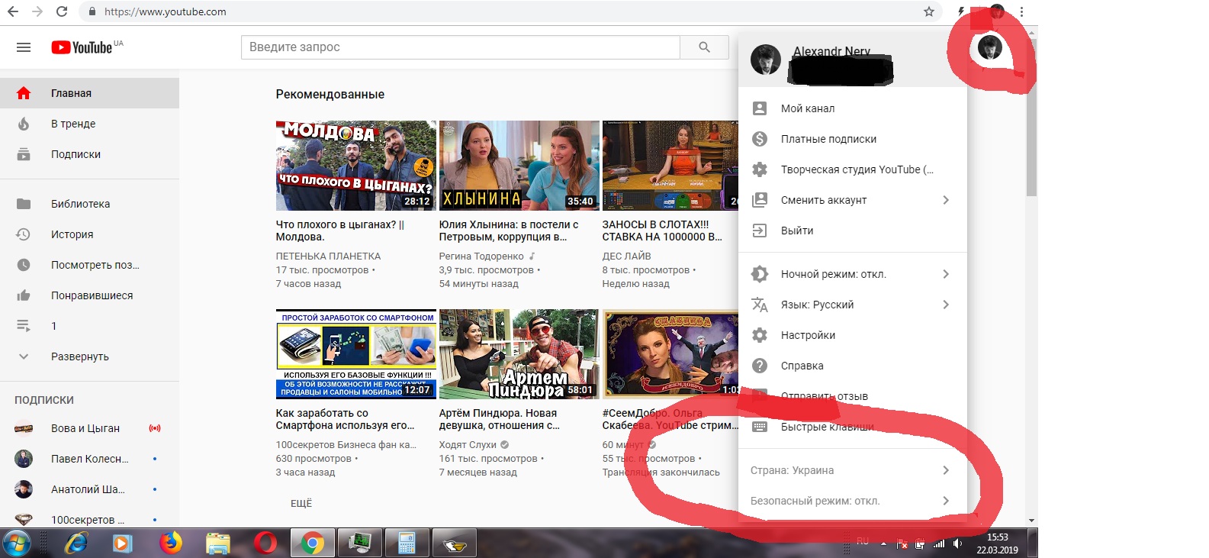
Task: Open Безопасный режим: откл. setting
Action: [853, 501]
